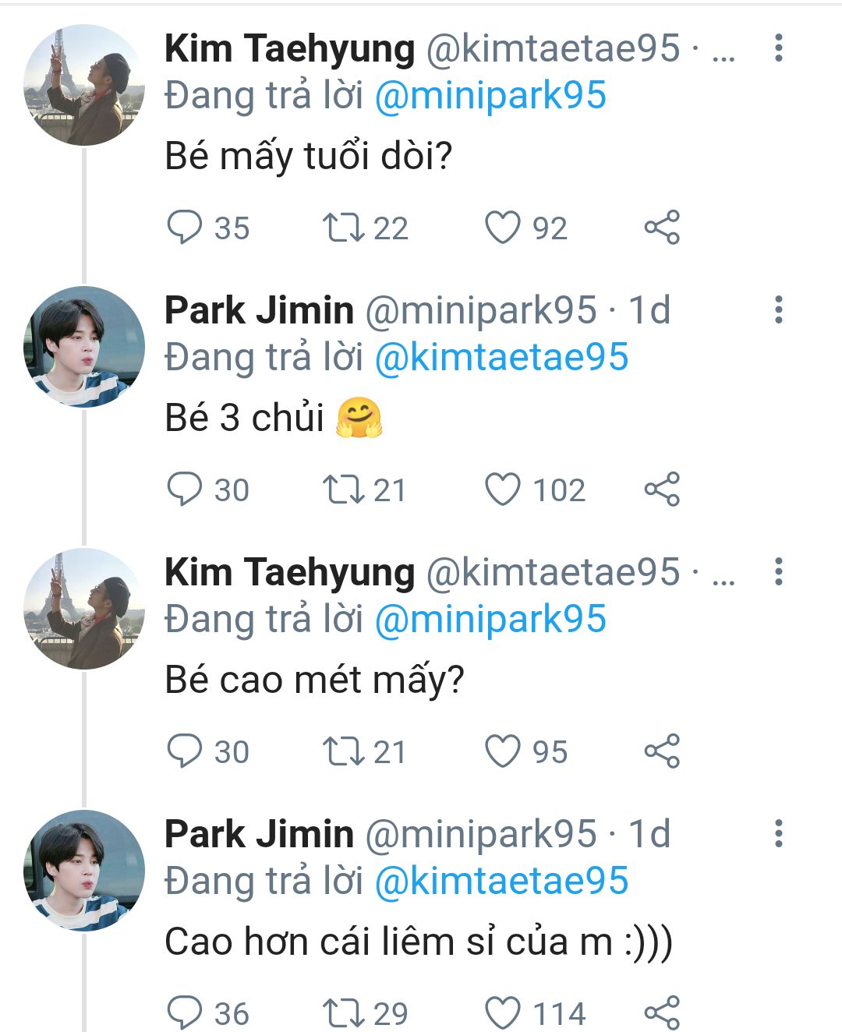Open the Park Jimin display name on the last tweet

[x=259, y=834]
